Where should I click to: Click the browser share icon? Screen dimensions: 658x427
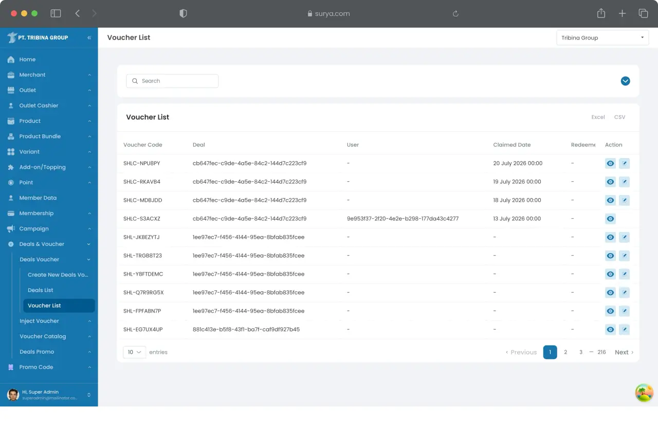click(x=601, y=13)
